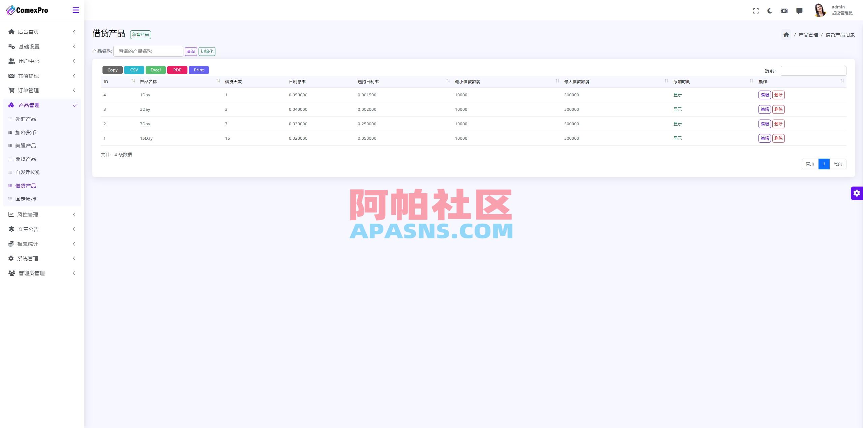The image size is (863, 428).
Task: Open the floating purple gear on right edge
Action: tap(857, 193)
